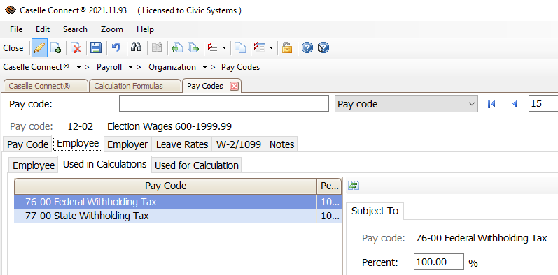The image size is (558, 275).
Task: Open the form layout icon's dropdown arrow
Action: pos(271,47)
